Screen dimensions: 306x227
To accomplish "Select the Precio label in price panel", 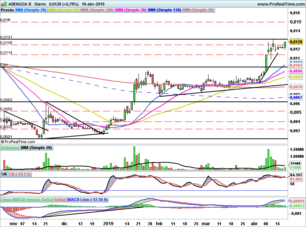I will 7,10.
